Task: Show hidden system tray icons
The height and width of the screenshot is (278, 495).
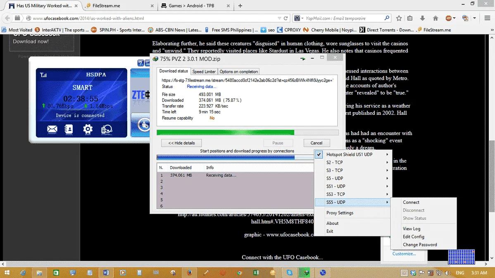Action: pyautogui.click(x=404, y=273)
